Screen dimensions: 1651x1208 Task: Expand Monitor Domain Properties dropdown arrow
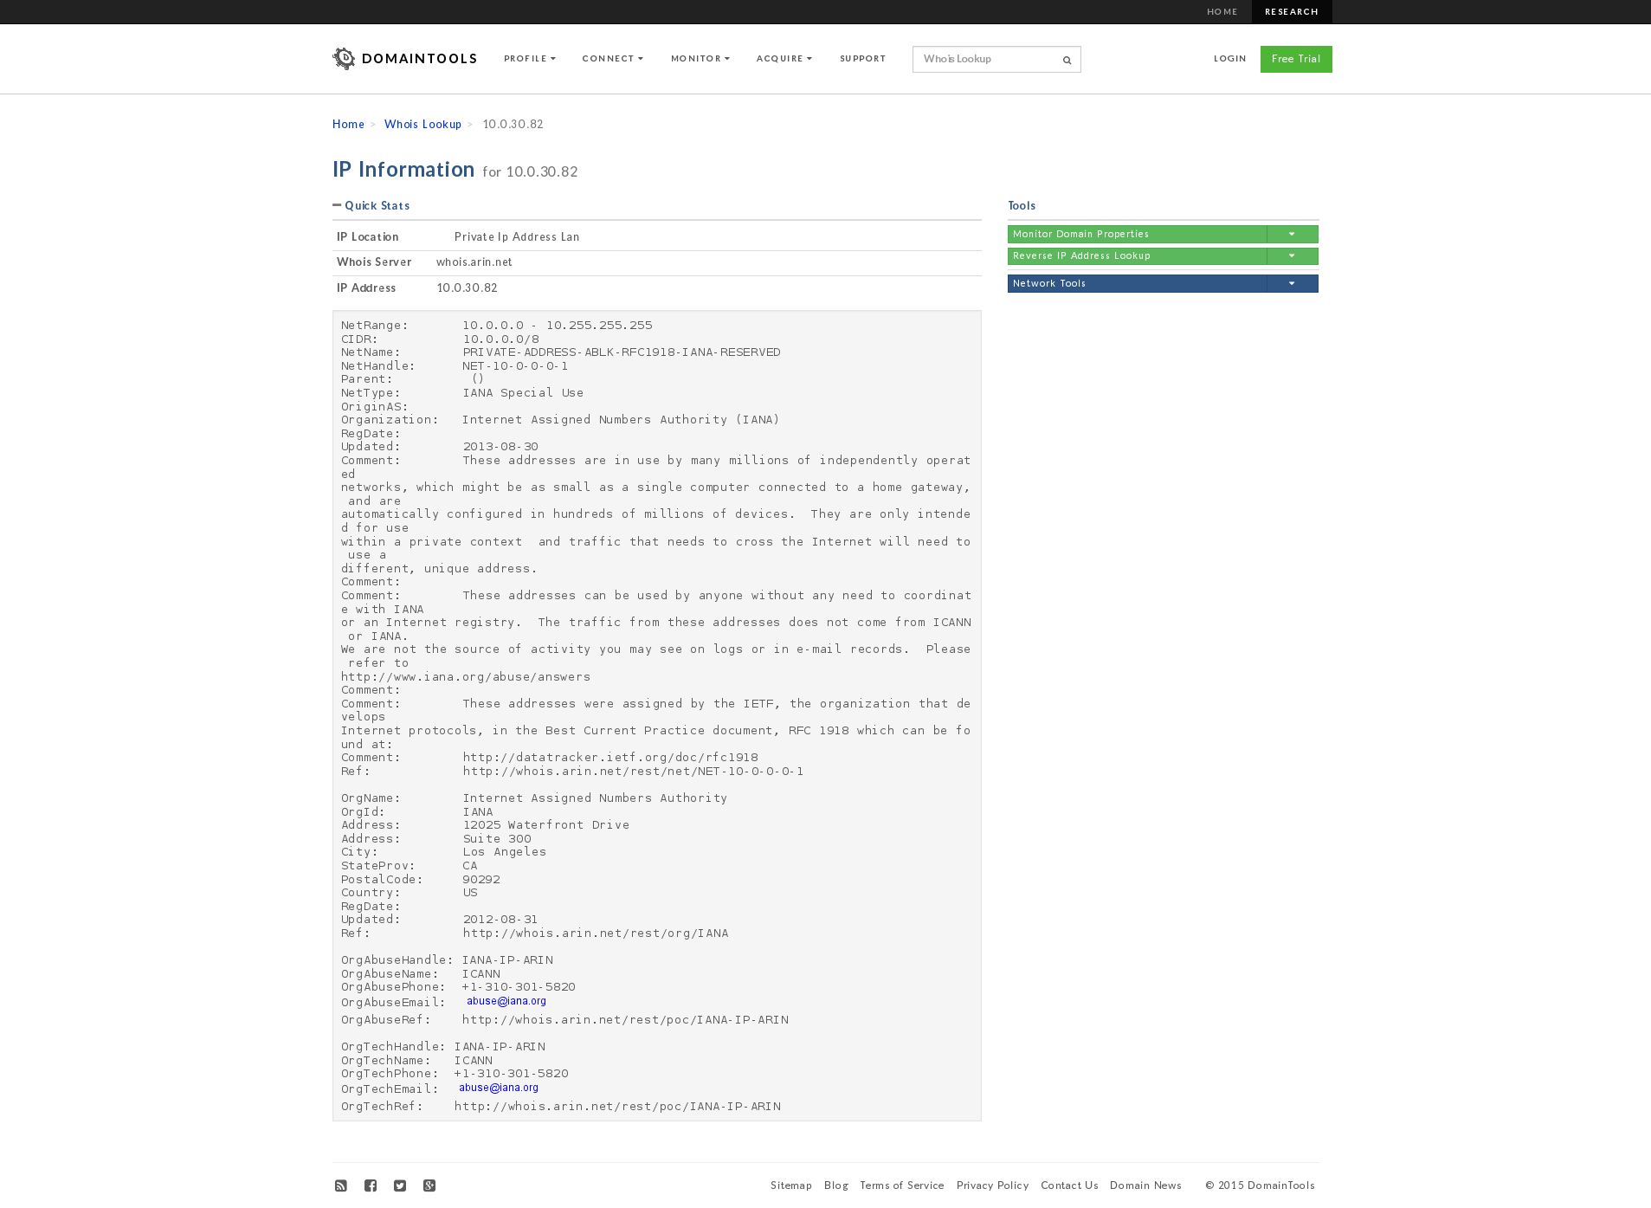1292,234
